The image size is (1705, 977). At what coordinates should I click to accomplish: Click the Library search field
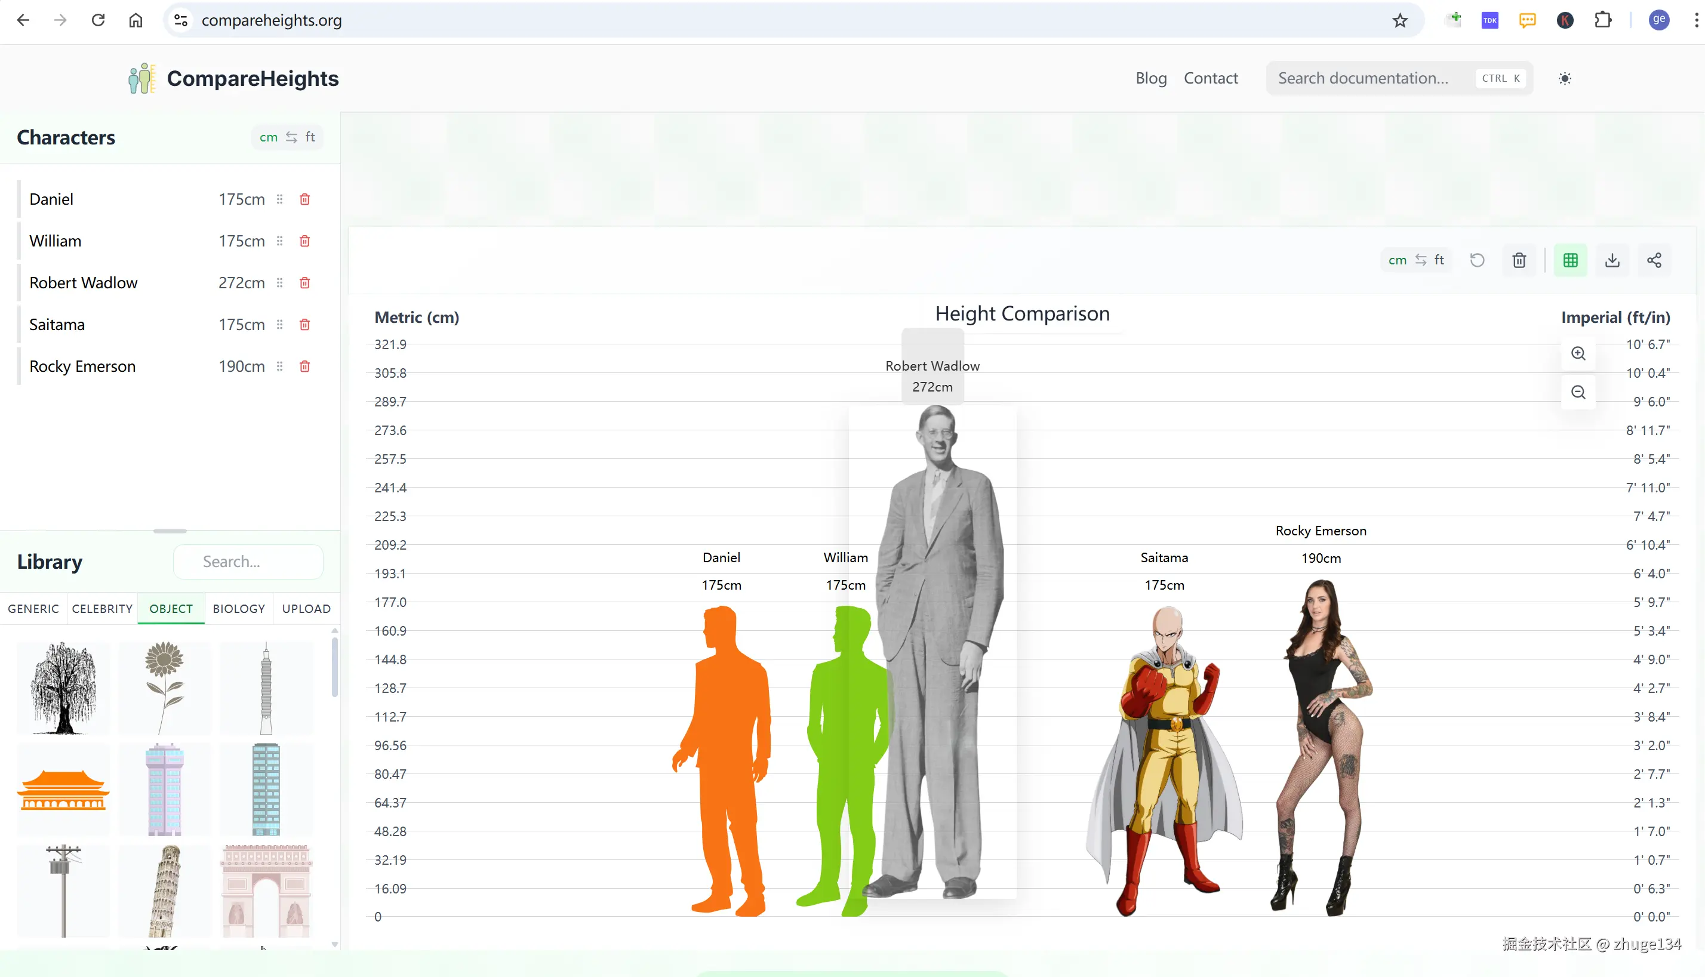pyautogui.click(x=248, y=562)
